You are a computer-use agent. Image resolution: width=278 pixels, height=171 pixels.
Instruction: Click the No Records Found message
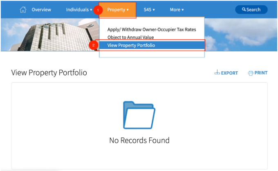[139, 140]
